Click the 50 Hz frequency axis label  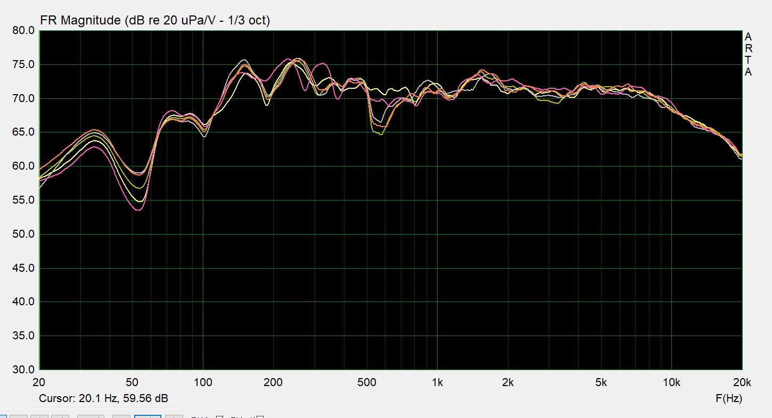click(132, 382)
